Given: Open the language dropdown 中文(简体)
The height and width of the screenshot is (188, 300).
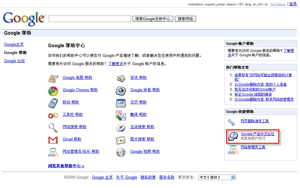Looking at the screenshot, I should click(217, 177).
